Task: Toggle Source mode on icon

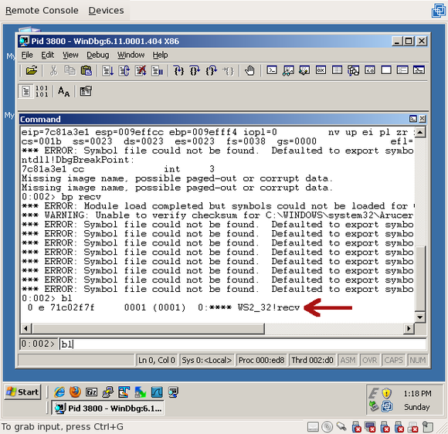Action: tap(25, 91)
